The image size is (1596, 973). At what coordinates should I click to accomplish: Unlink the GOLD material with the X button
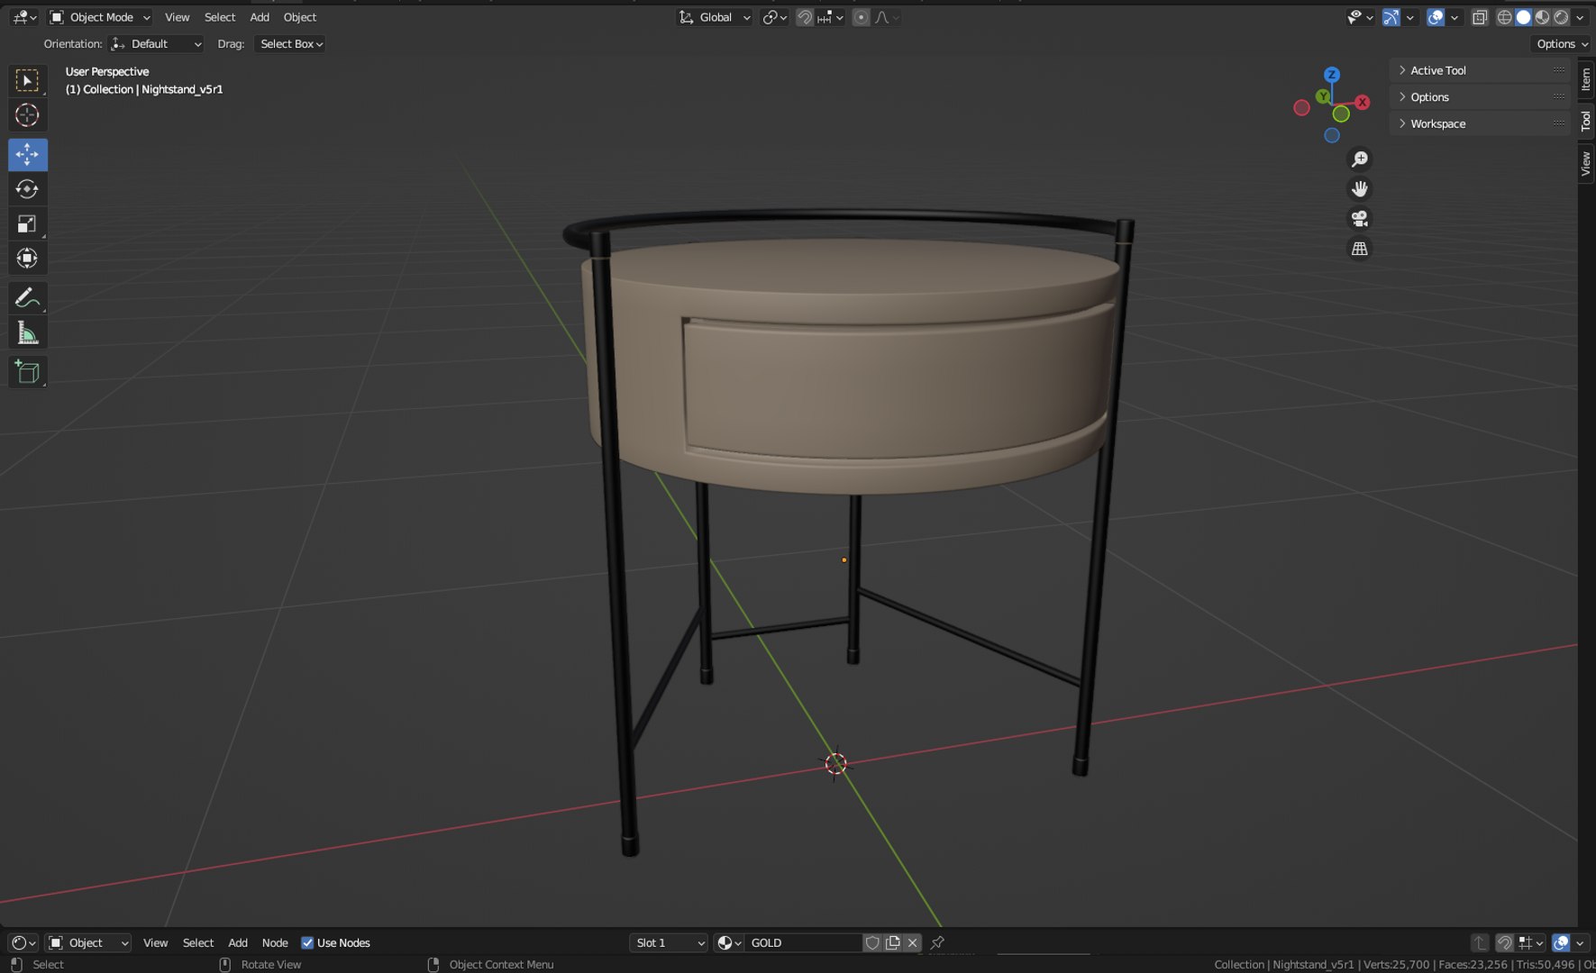tap(913, 942)
